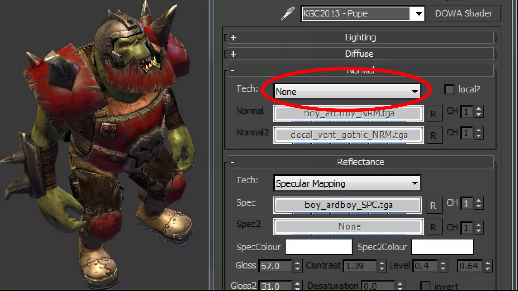This screenshot has width=518, height=291.
Task: Open the SpecColour white color swatch
Action: [318, 247]
